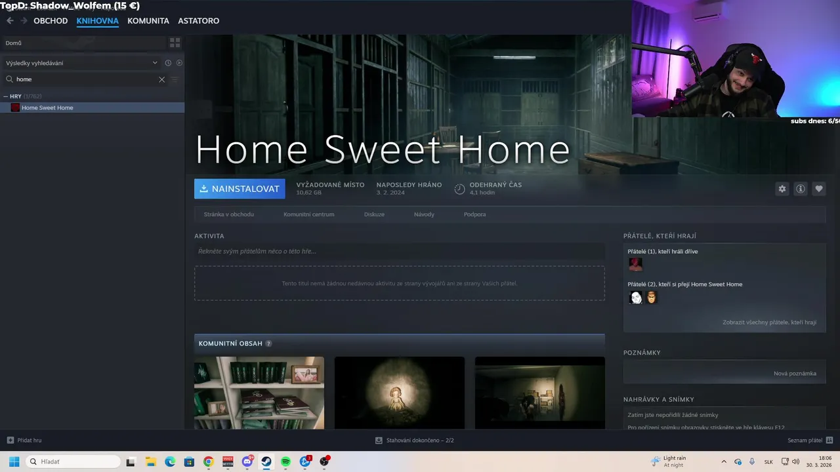Open Voicemeeter from the taskbar
The width and height of the screenshot is (840, 472).
click(228, 462)
